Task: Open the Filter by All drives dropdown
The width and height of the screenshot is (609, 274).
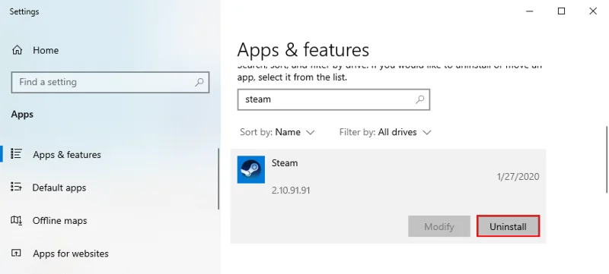Action: [385, 132]
